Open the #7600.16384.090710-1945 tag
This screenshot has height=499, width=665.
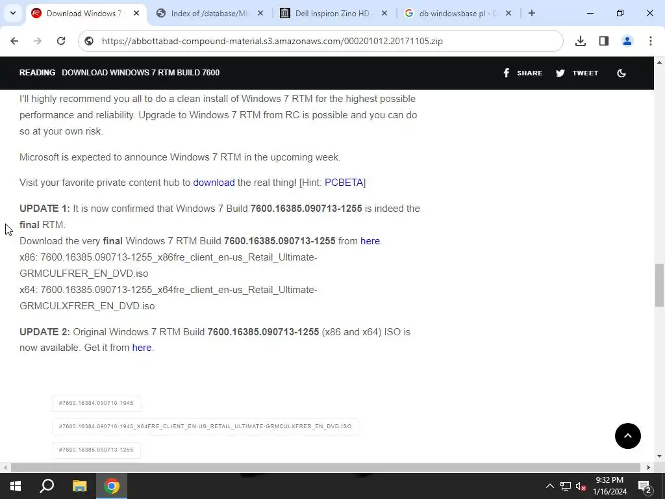click(x=96, y=403)
